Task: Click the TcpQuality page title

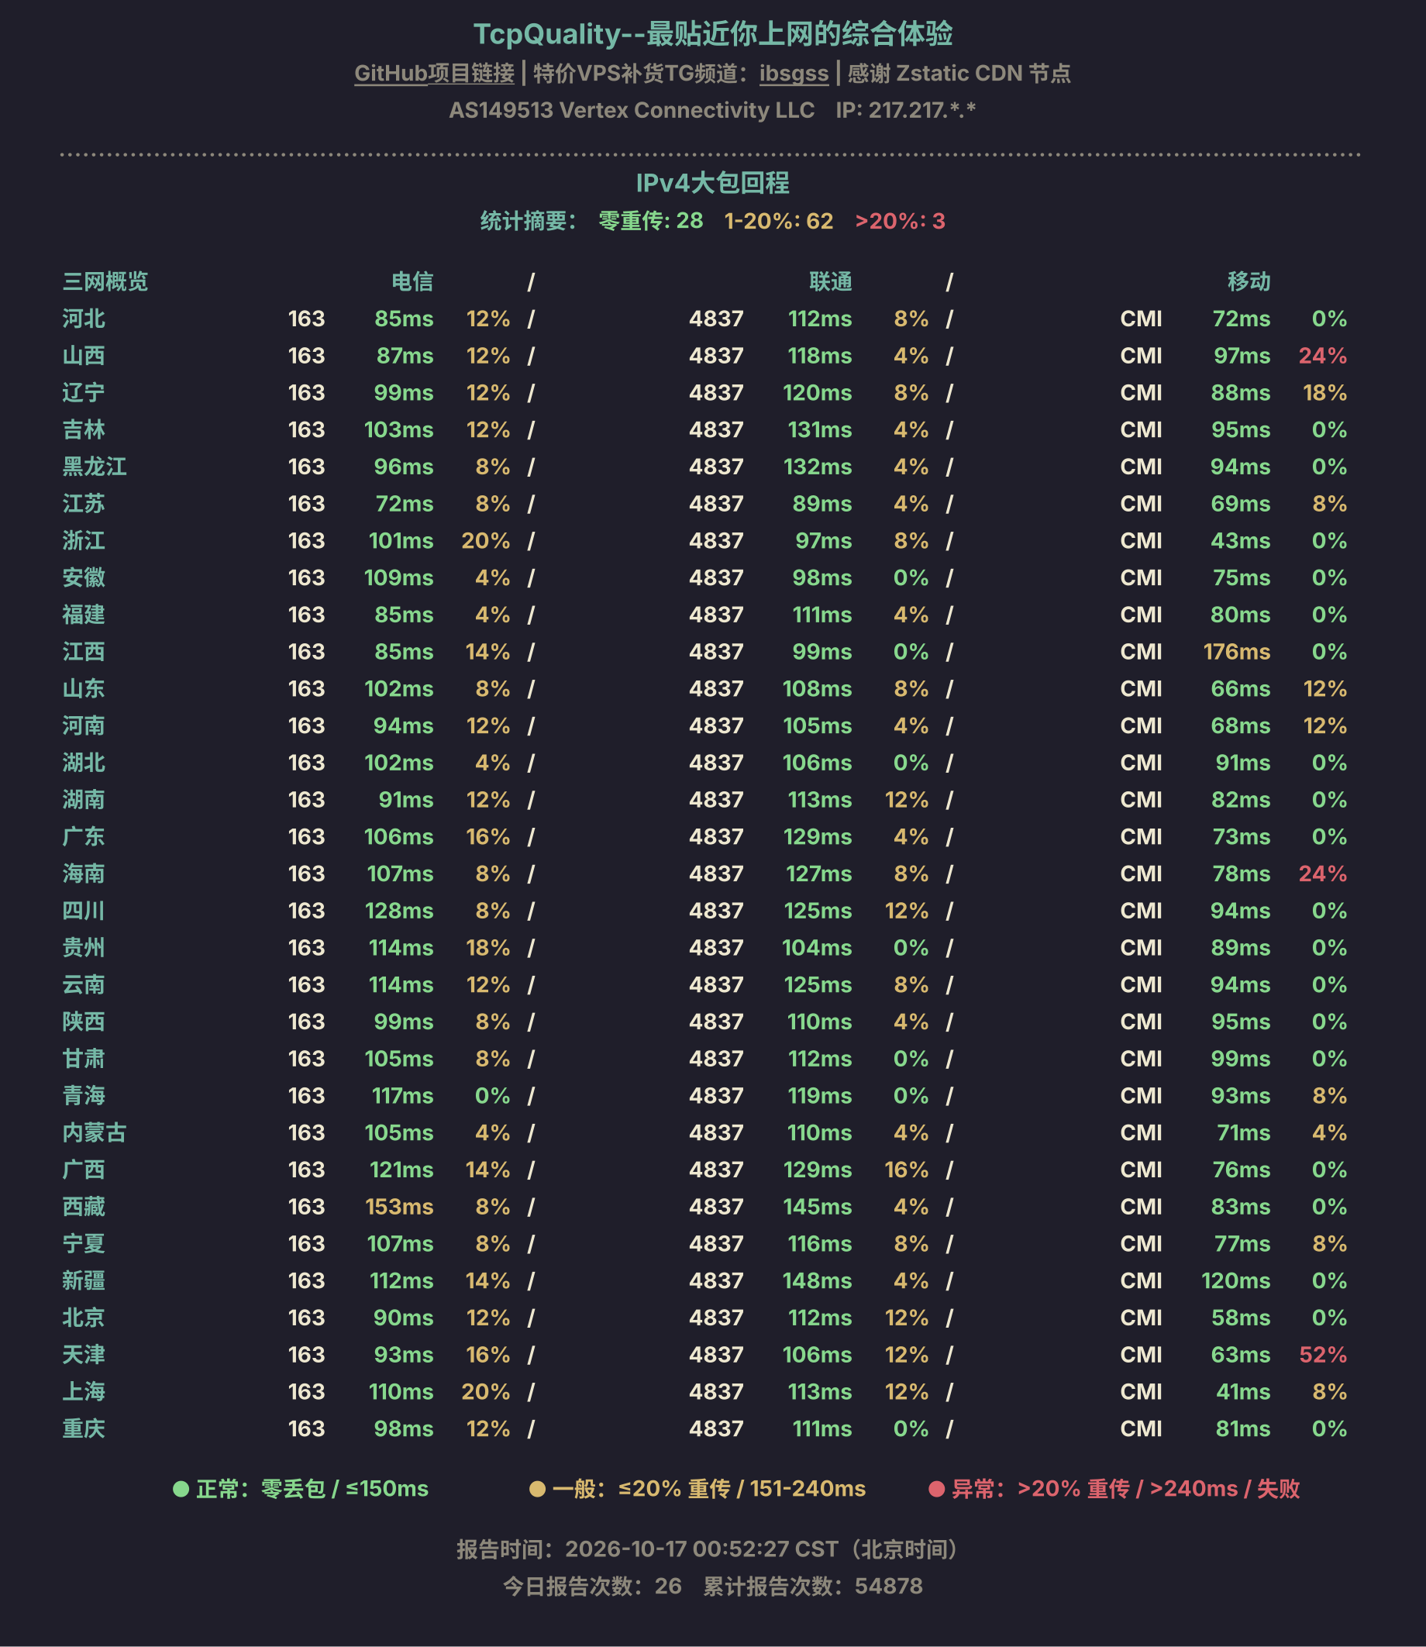Action: [x=713, y=33]
